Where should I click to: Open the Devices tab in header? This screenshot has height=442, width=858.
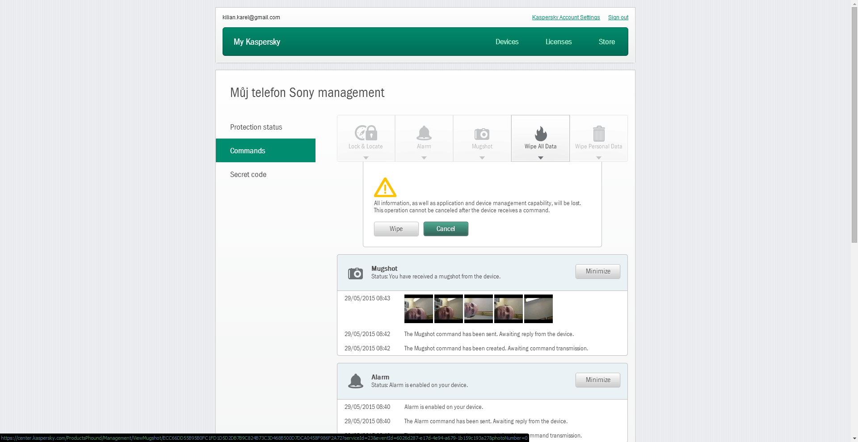tap(507, 42)
